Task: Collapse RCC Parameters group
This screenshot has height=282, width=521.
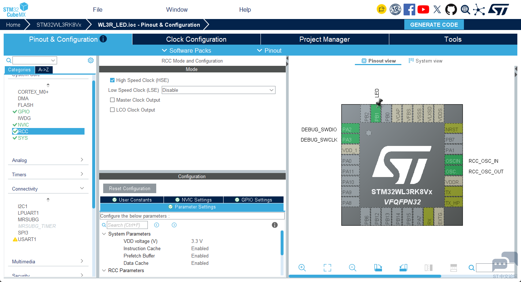Action: [x=104, y=270]
